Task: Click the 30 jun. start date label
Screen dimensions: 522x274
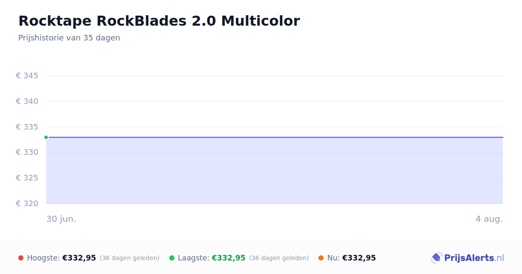Action: point(61,219)
